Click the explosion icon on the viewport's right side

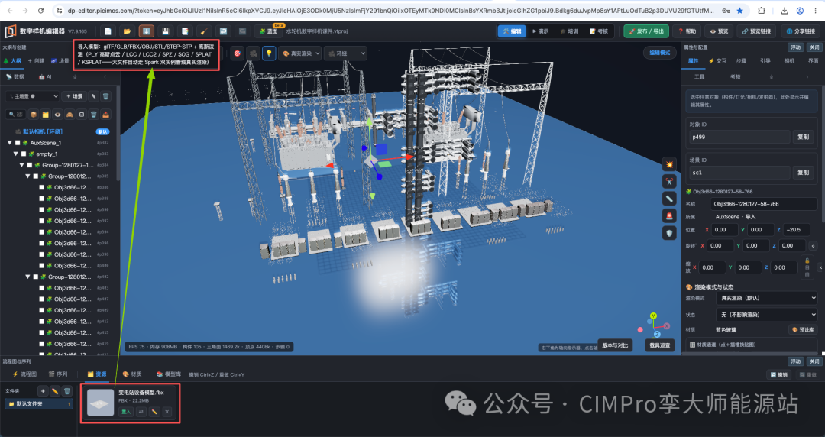pos(669,164)
